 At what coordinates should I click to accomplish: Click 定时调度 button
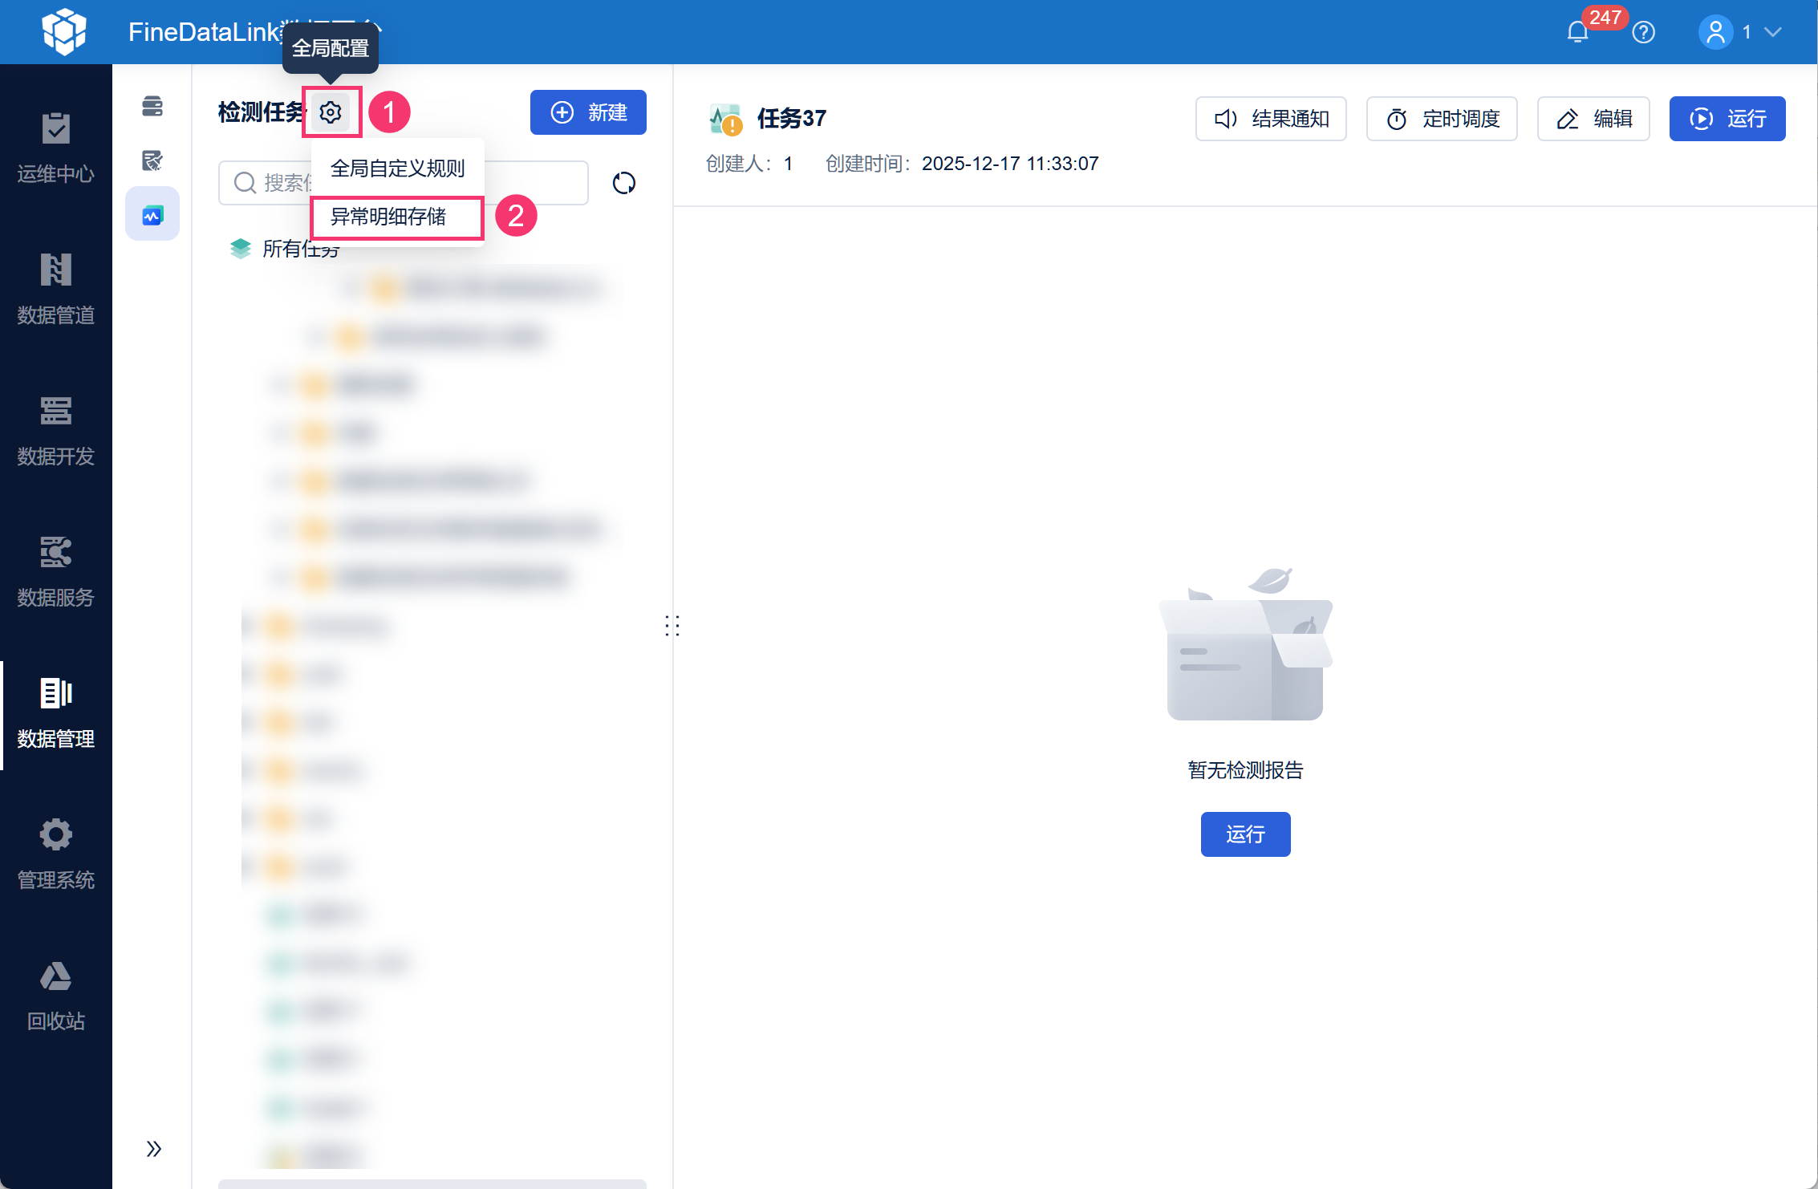pyautogui.click(x=1442, y=119)
